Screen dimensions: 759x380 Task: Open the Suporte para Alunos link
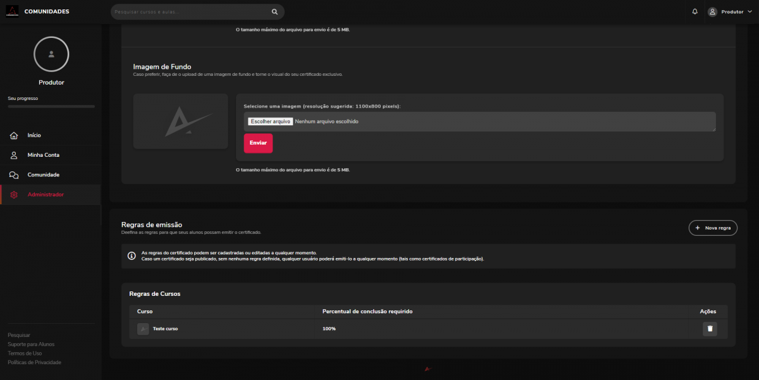(x=31, y=344)
